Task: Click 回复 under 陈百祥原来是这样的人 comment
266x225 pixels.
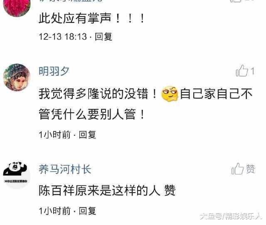Action: pyautogui.click(x=88, y=211)
